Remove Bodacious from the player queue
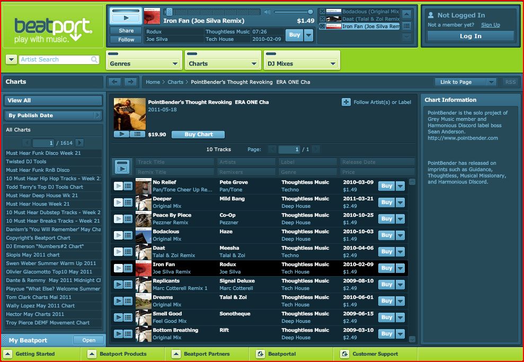 coord(322,12)
